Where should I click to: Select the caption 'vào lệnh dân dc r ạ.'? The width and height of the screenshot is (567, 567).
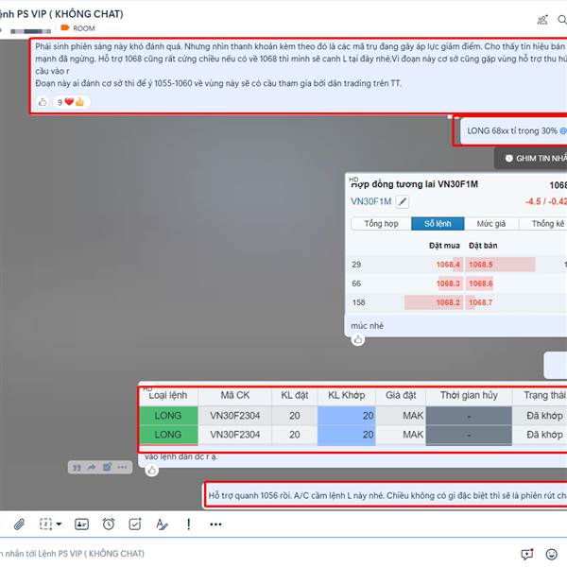(181, 456)
